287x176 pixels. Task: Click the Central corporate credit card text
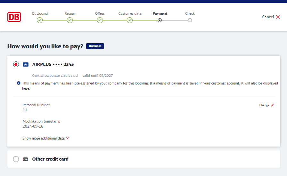coord(55,76)
